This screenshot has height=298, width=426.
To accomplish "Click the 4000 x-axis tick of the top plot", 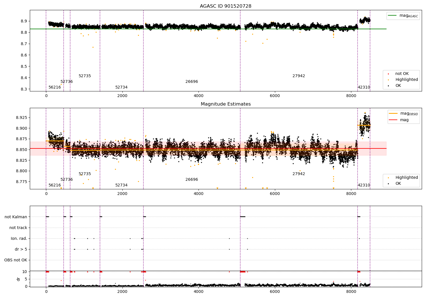I will tap(199, 96).
